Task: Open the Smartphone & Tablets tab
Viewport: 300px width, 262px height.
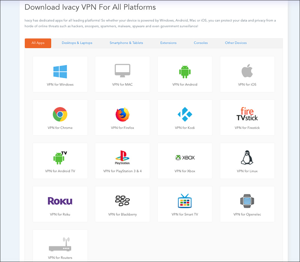Action: pyautogui.click(x=126, y=43)
